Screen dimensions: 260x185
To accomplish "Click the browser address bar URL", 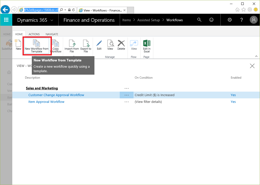I will 41,10.
